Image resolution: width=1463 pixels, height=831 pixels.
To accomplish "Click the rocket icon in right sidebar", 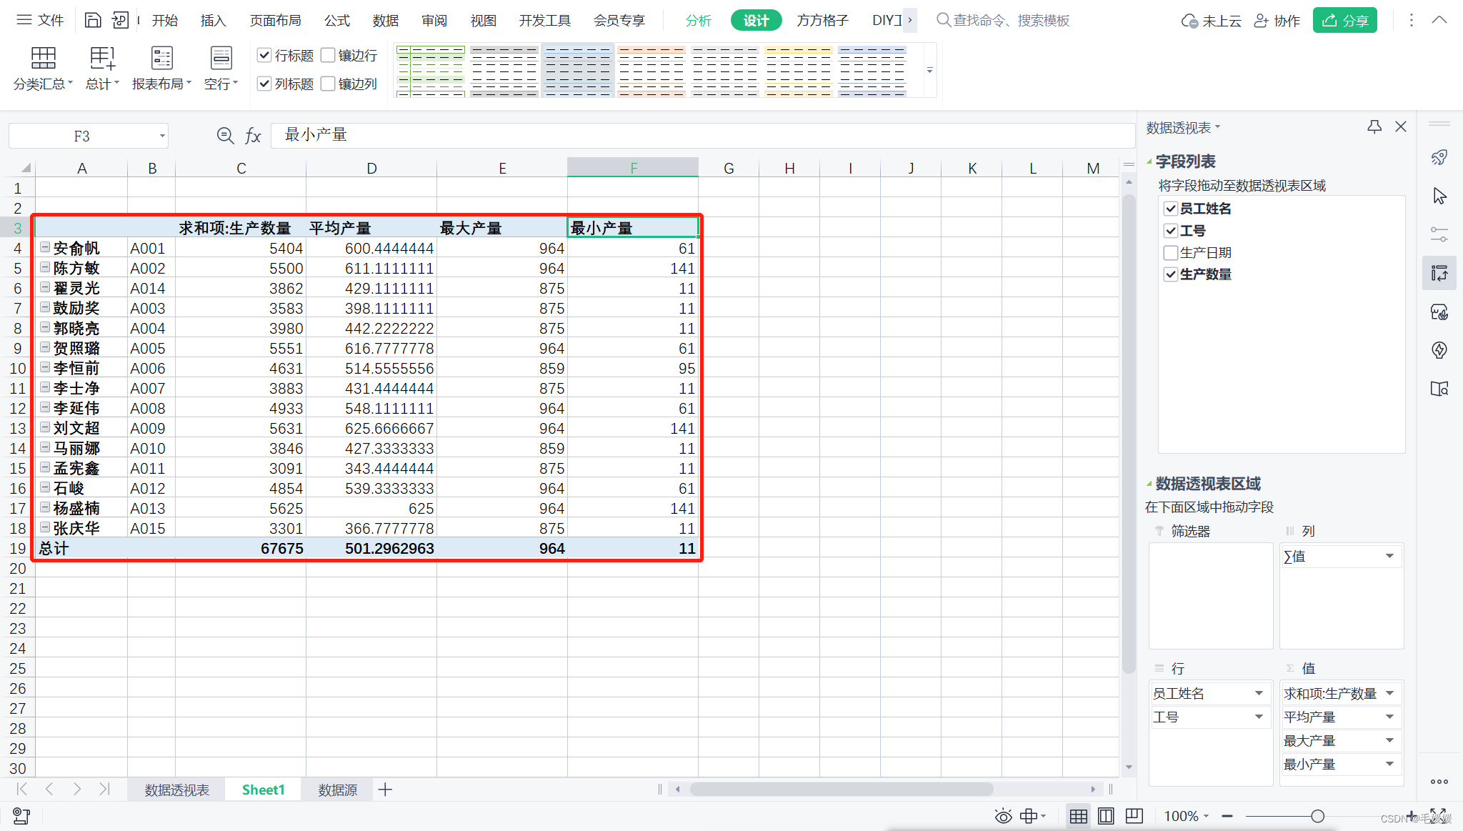I will (1439, 157).
